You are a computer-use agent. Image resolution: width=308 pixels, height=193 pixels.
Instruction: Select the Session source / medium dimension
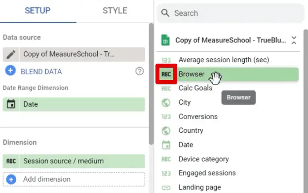pos(74,161)
